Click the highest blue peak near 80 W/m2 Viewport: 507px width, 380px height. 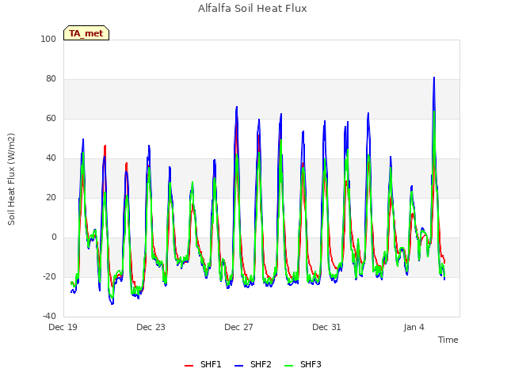(434, 78)
